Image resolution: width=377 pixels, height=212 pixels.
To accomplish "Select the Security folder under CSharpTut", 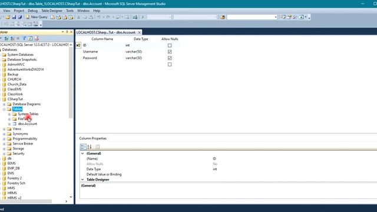I will 18,154.
